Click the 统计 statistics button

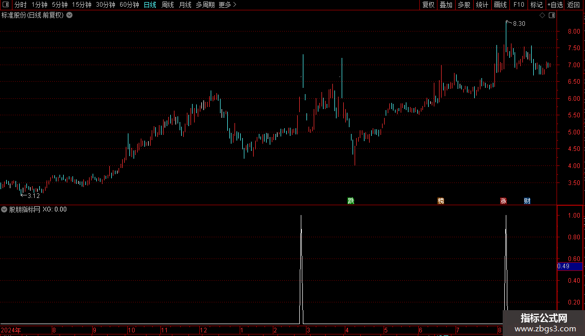482,5
